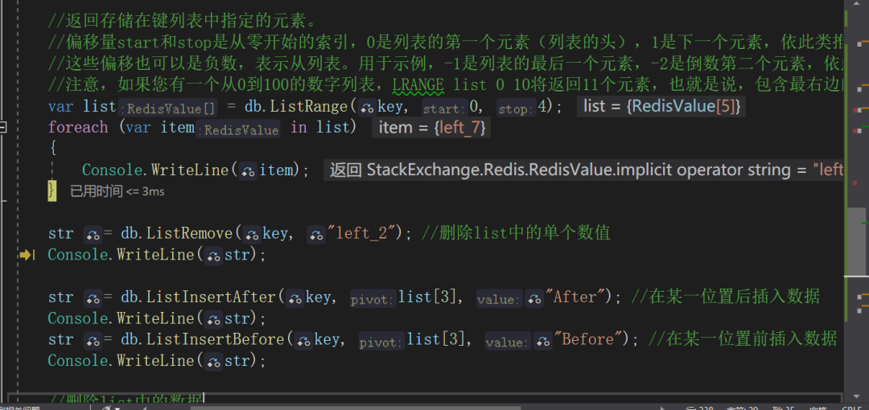This screenshot has height=410, width=869.
Task: Click the foreach keyword
Action: (78, 128)
